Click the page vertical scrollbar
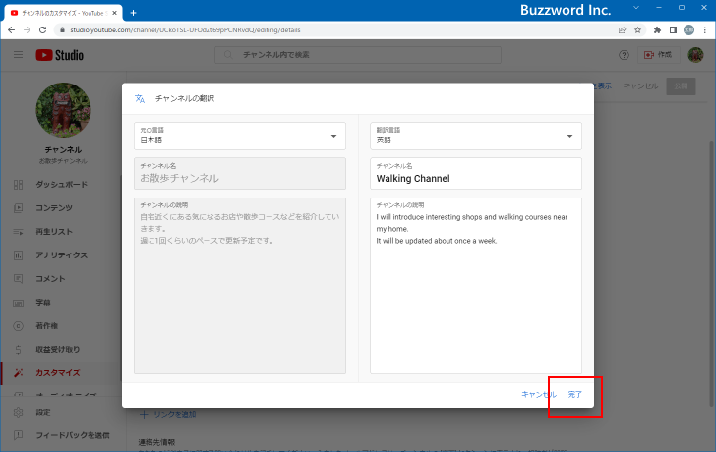716x452 pixels. [711, 274]
